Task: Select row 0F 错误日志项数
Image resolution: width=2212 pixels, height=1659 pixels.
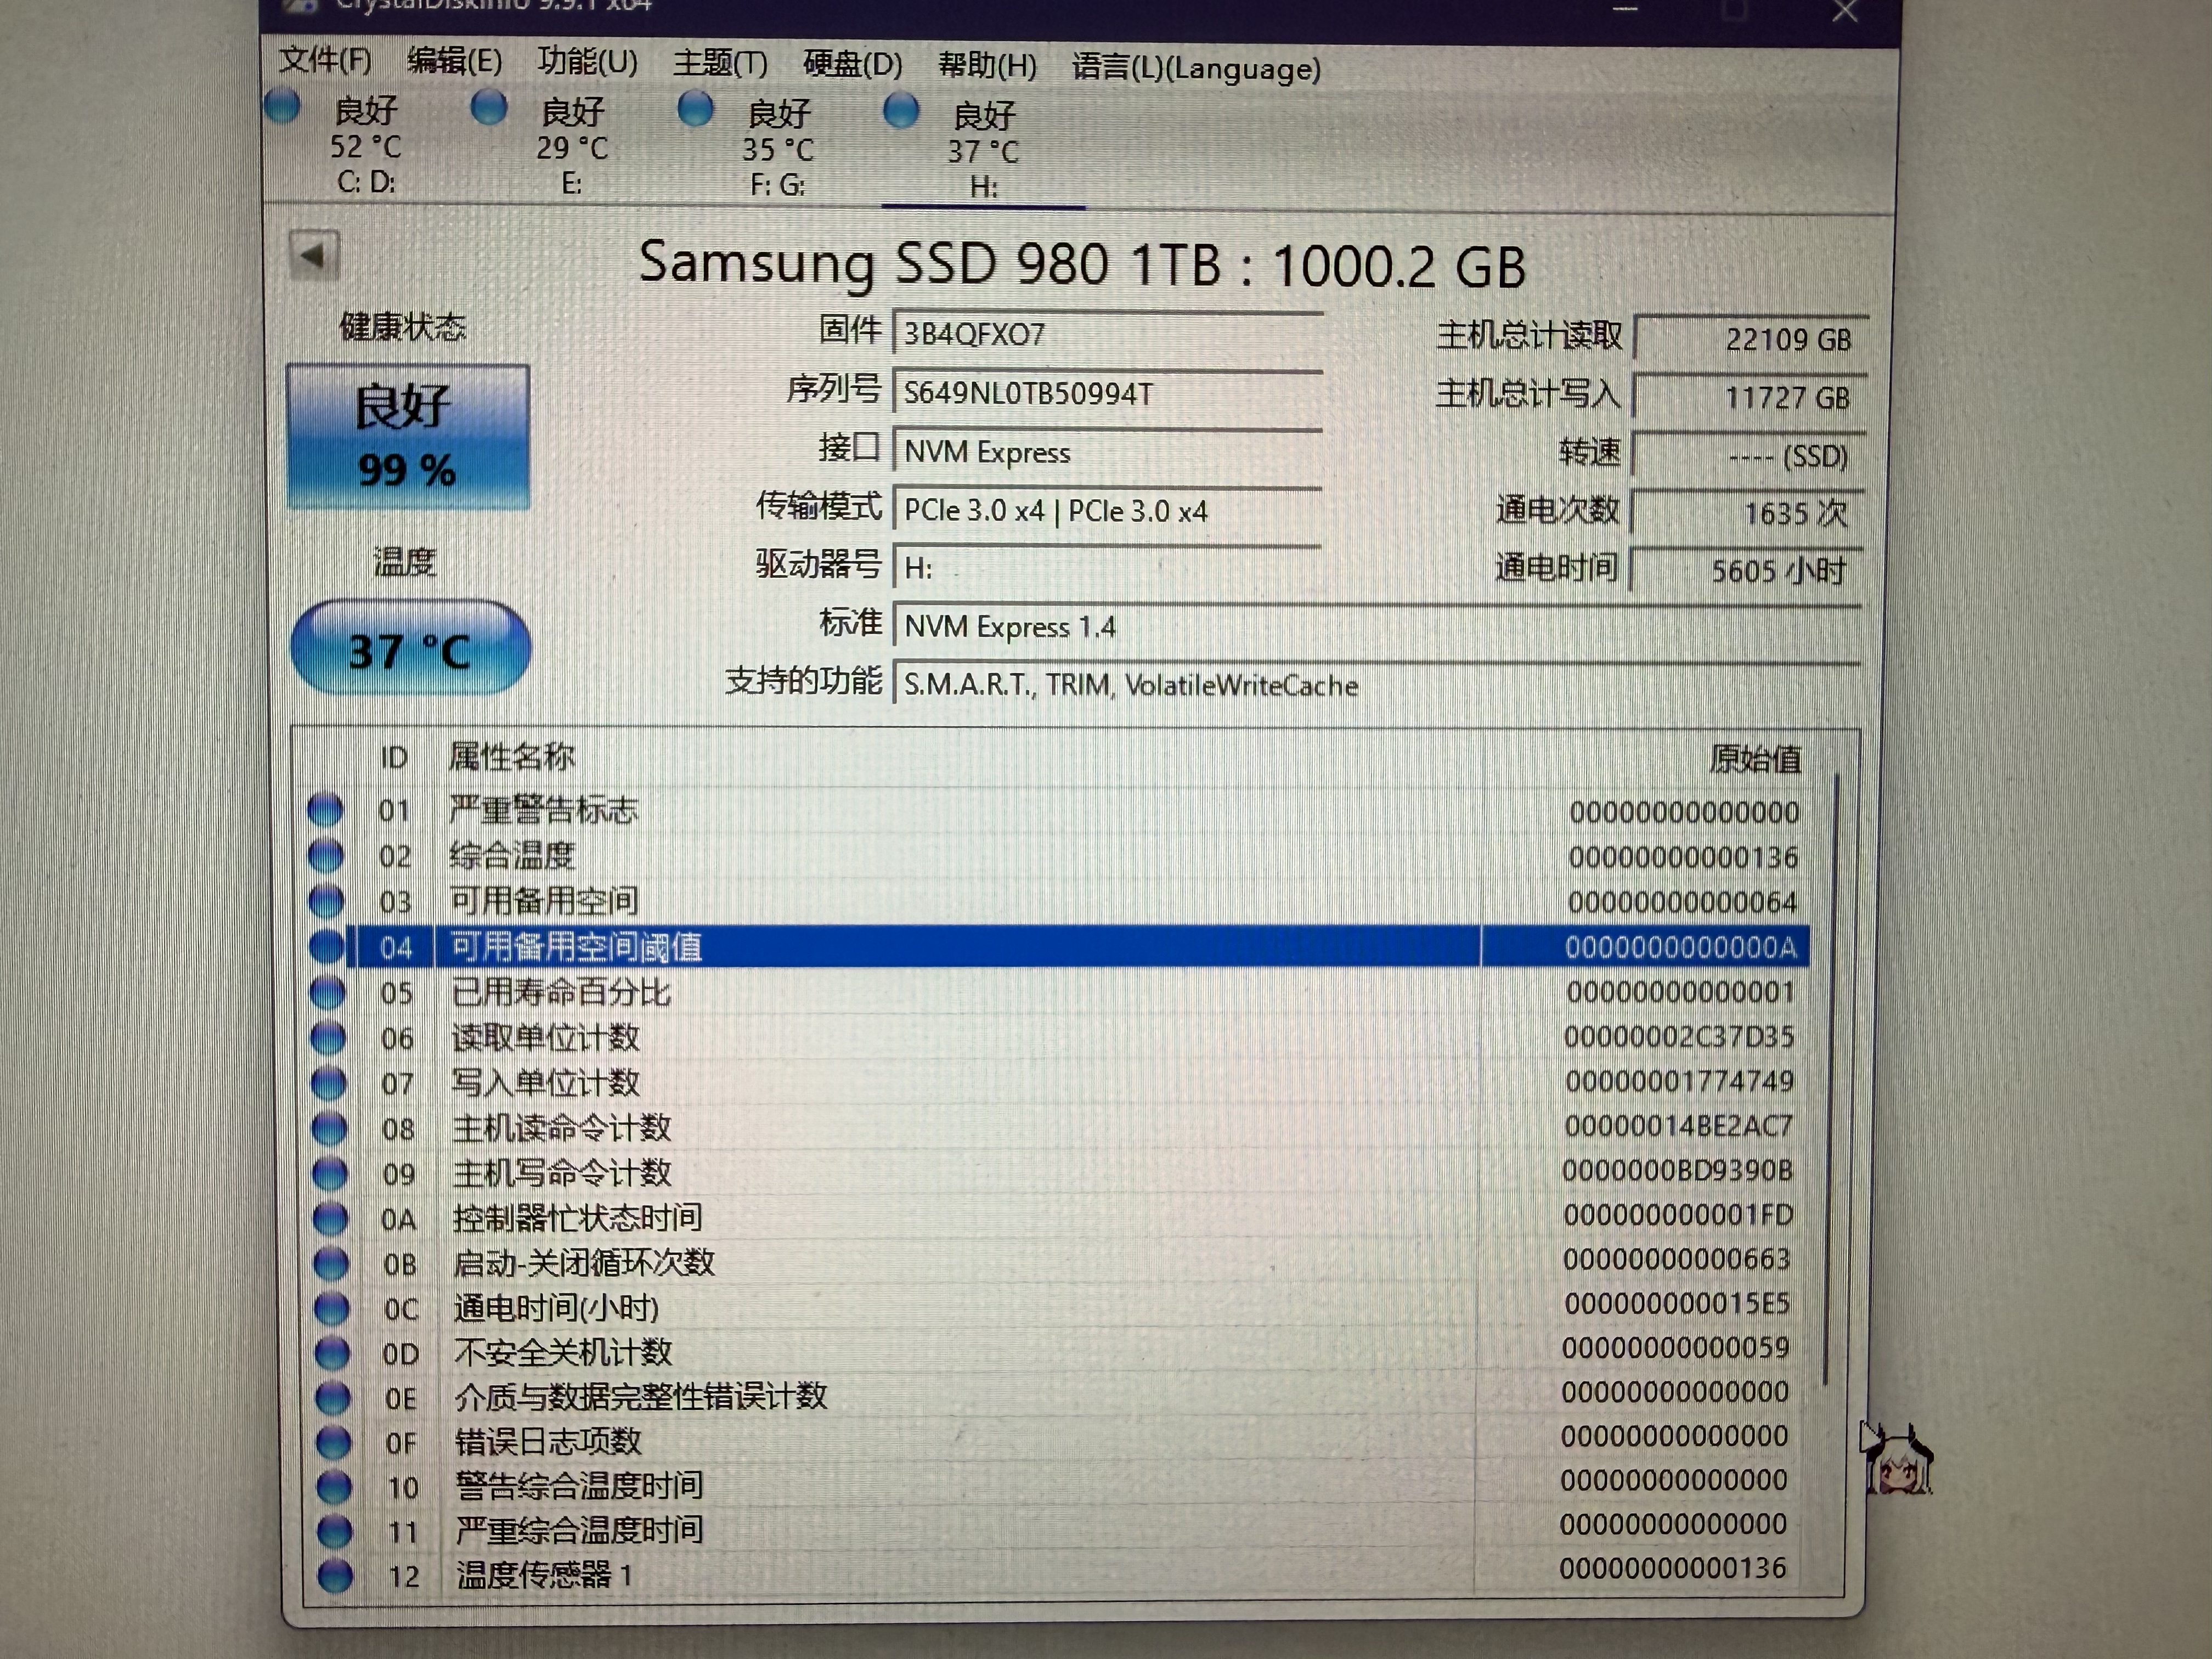Action: click(1057, 1441)
